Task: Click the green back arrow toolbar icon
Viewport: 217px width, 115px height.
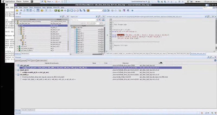Action: 62,10
